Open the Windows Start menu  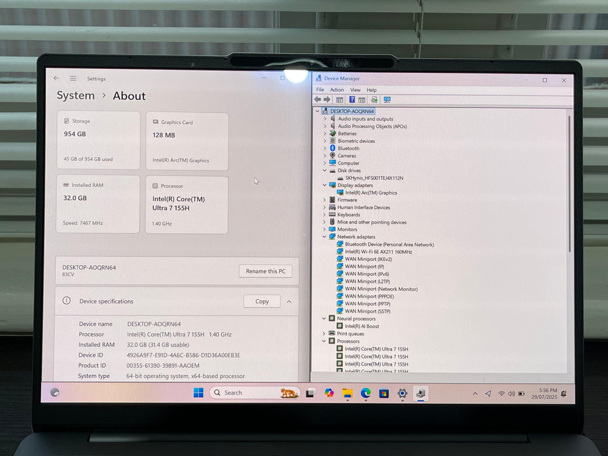198,393
